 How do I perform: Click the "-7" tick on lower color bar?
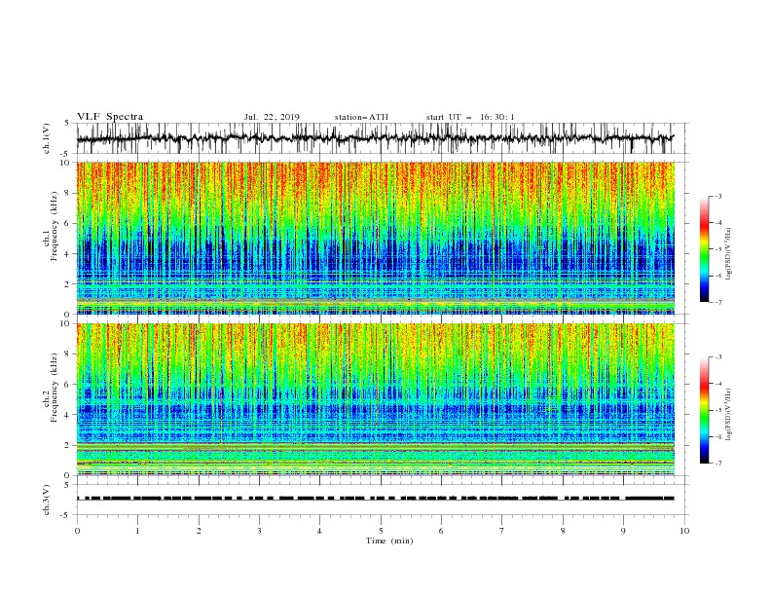point(718,464)
